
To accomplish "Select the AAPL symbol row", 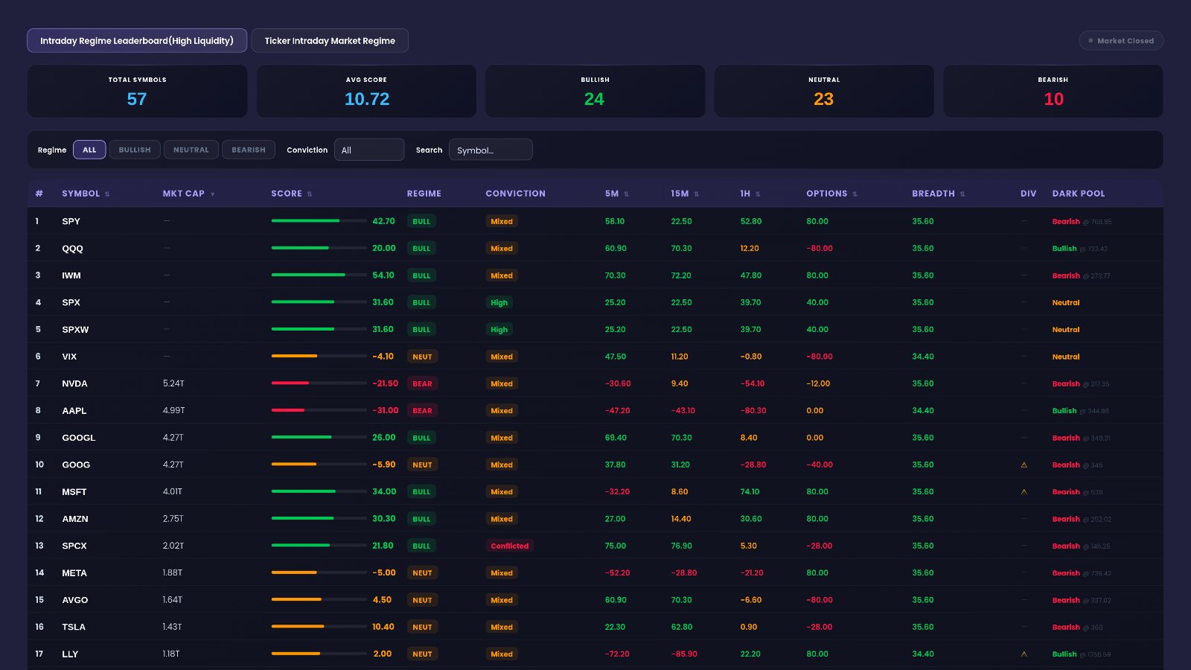I will coord(595,410).
